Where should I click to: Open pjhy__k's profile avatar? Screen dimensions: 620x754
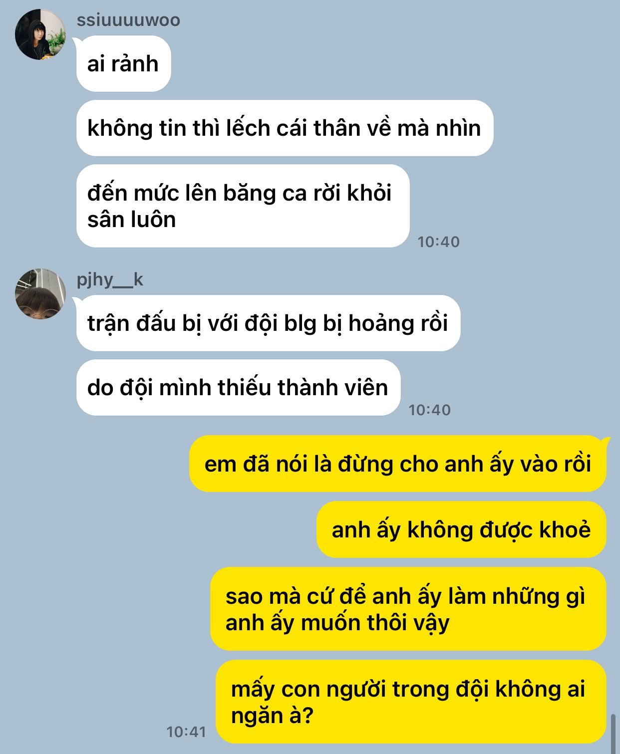pyautogui.click(x=40, y=294)
